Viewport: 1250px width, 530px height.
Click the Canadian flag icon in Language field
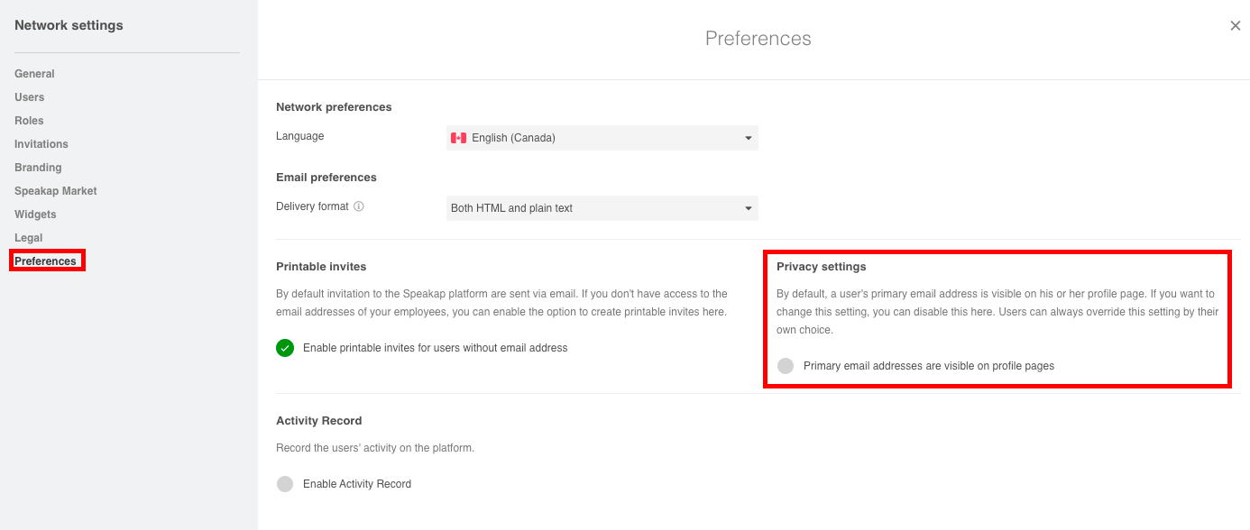pos(458,138)
